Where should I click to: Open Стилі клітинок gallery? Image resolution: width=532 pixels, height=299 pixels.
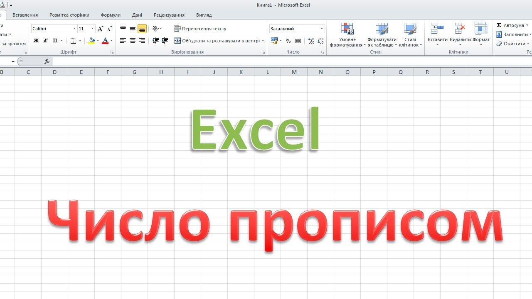point(410,35)
